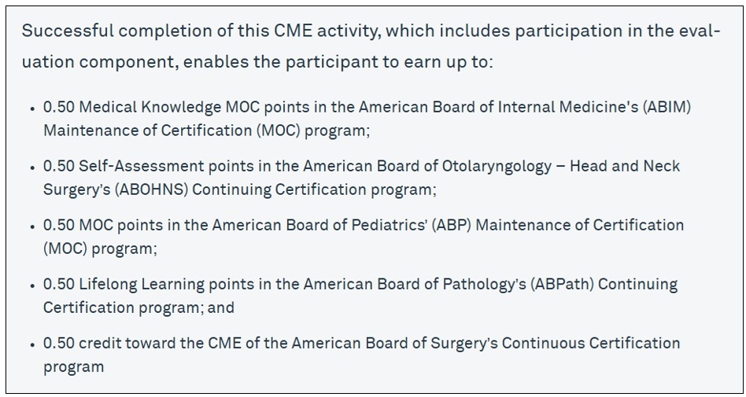This screenshot has height=397, width=746.
Task: Click 'Head and Neck' in the second bullet
Action: pos(625,166)
